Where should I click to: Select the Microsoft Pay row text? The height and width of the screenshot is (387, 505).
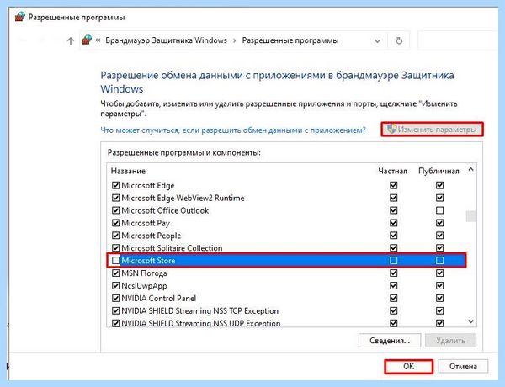tap(146, 223)
